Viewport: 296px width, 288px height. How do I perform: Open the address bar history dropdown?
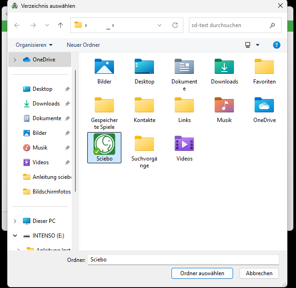159,25
